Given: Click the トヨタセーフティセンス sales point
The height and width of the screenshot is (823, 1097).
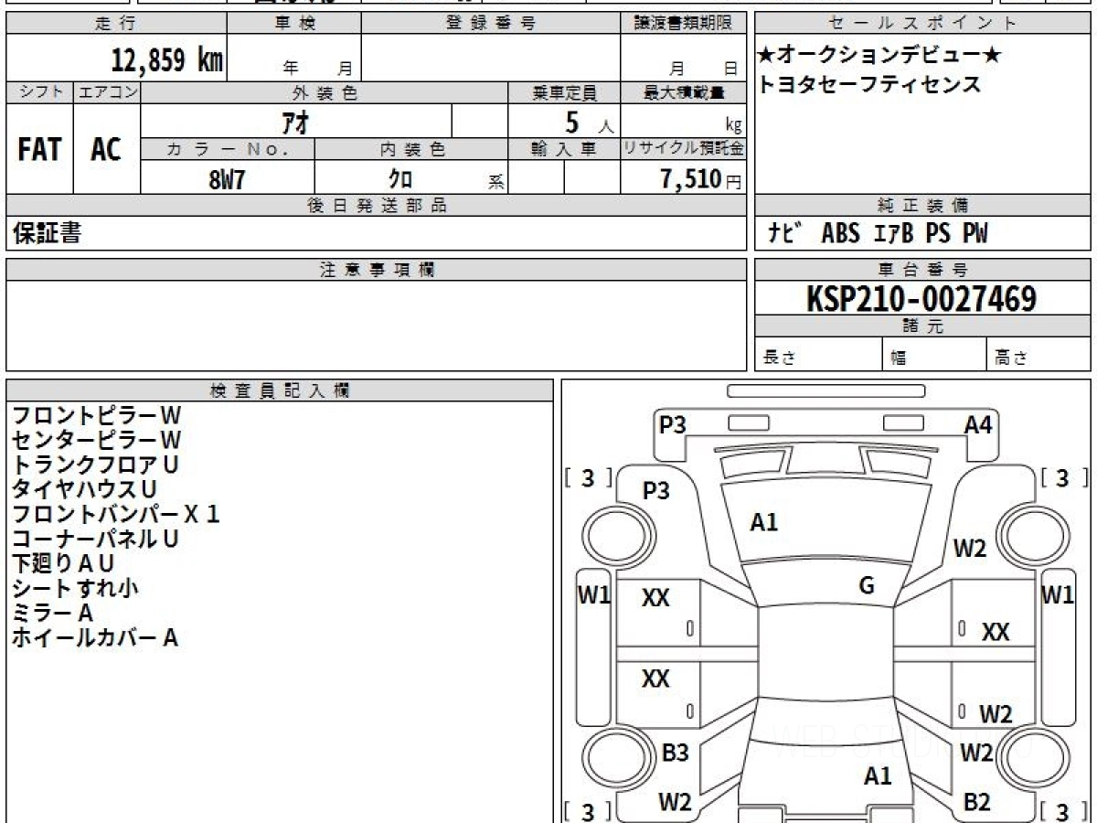Looking at the screenshot, I should (x=869, y=85).
